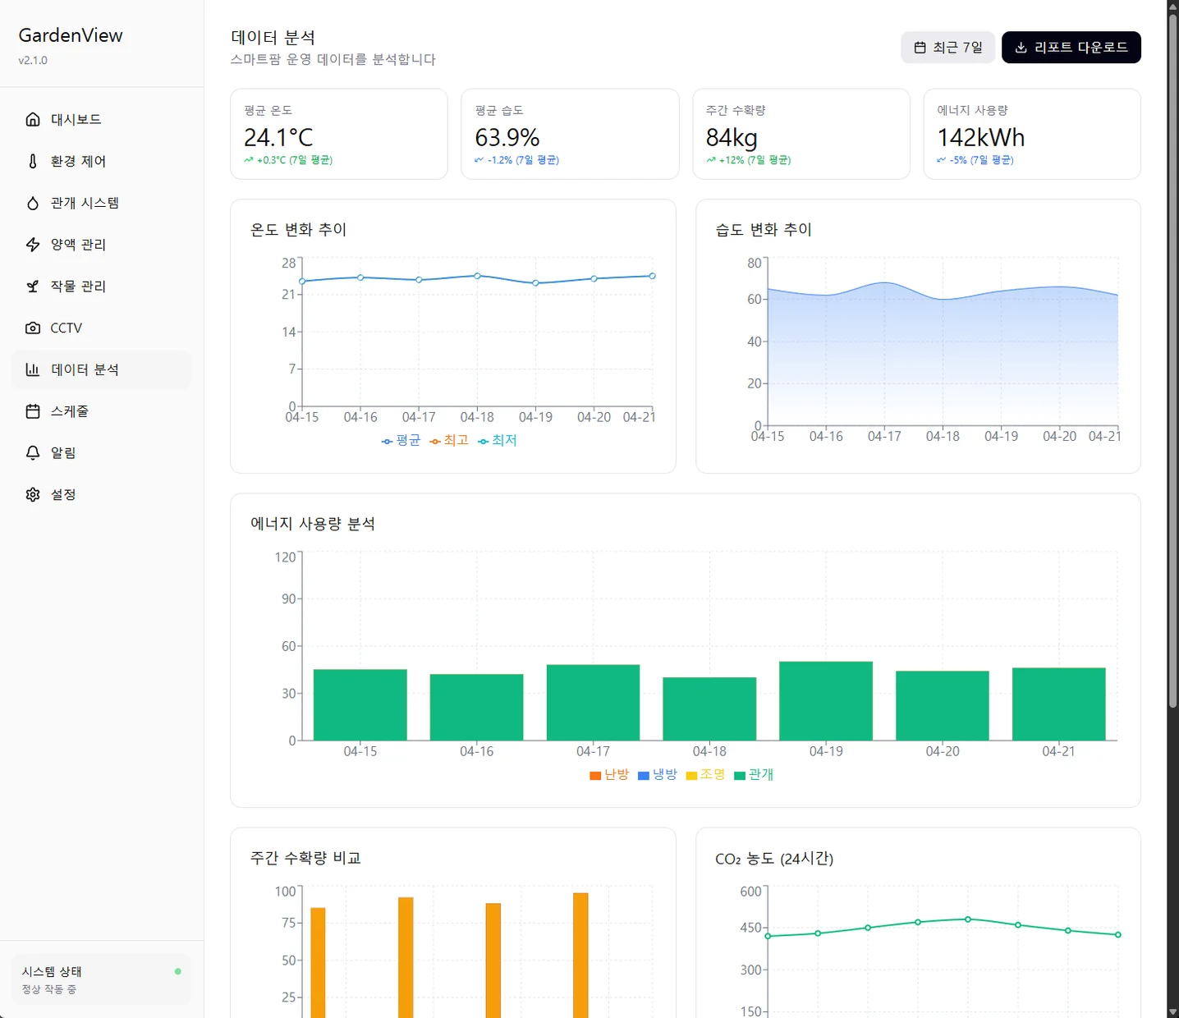
Task: Open the 최근 7일 date range selector
Action: click(x=948, y=48)
